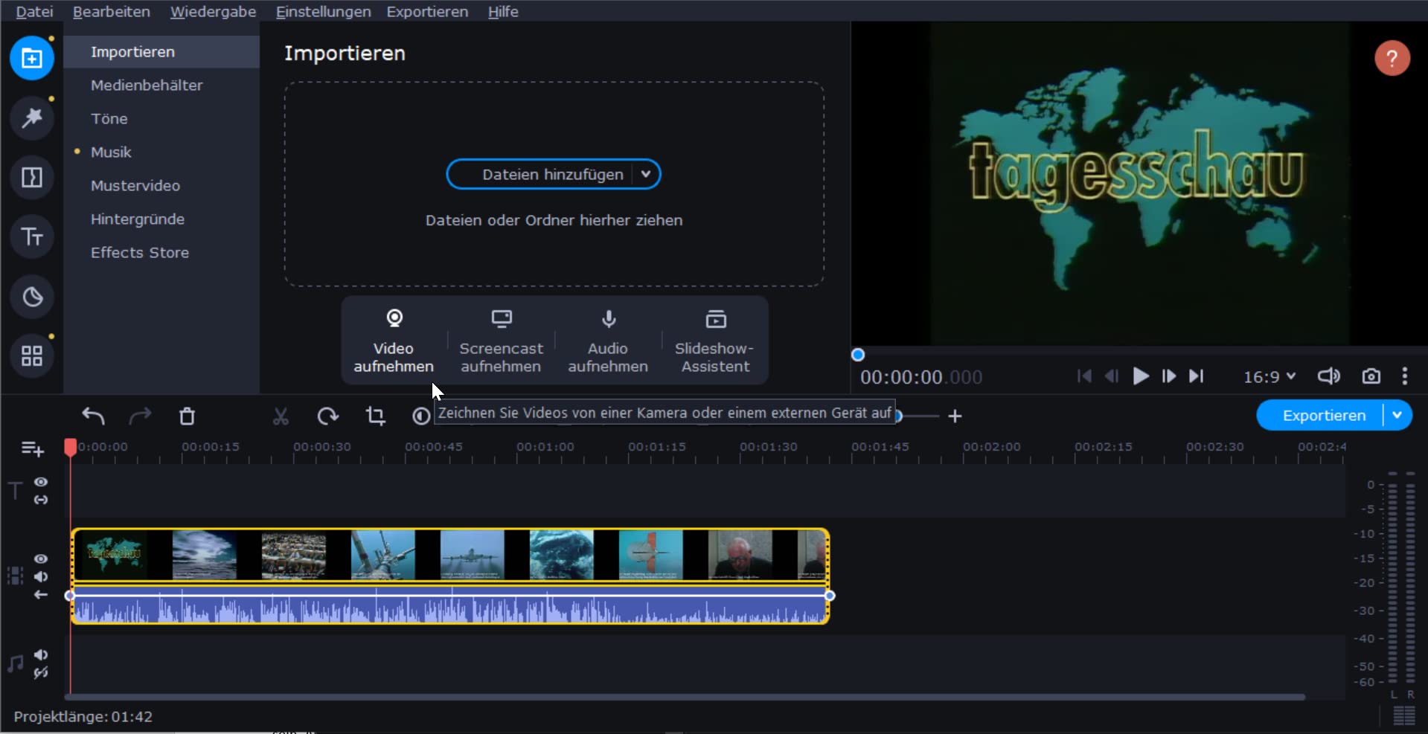The height and width of the screenshot is (734, 1428).
Task: Select Hintergründe in the sidebar
Action: (x=161, y=219)
